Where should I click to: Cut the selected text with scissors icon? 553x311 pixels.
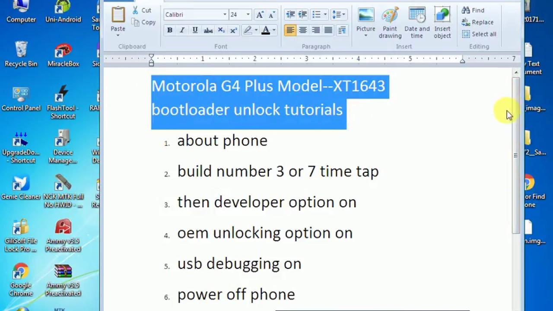coord(142,10)
